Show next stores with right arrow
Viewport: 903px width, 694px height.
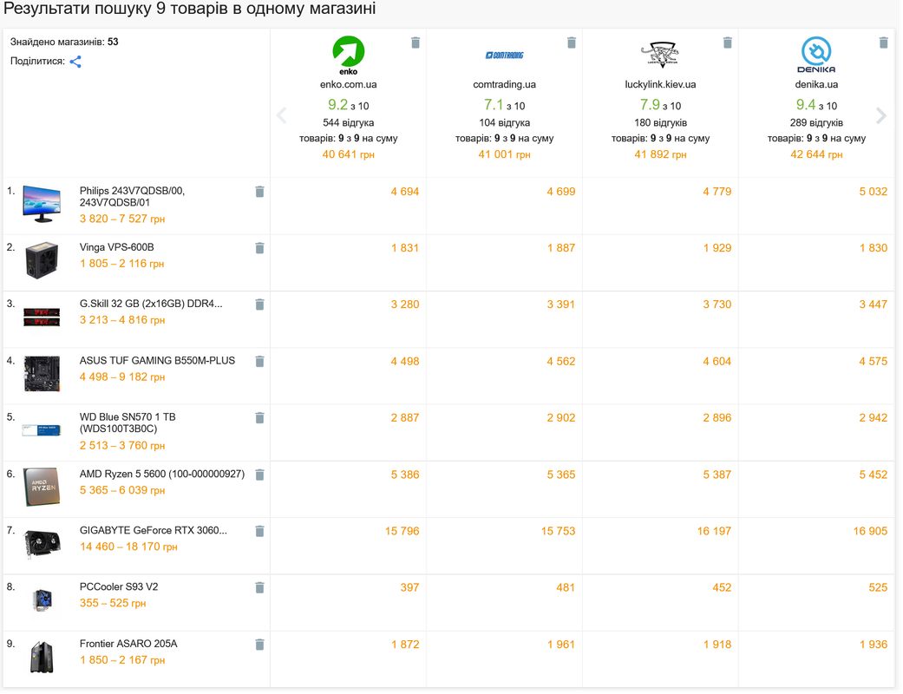tap(881, 115)
